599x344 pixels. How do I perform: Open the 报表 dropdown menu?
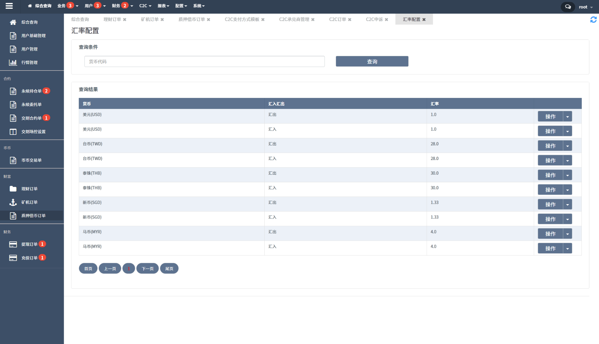pos(163,6)
